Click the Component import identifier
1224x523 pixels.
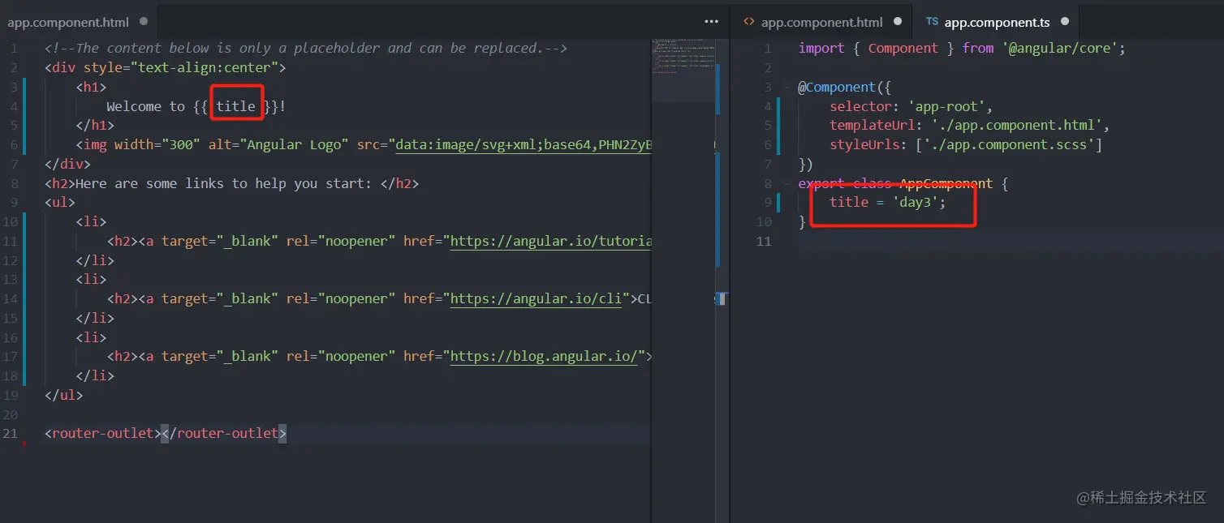[x=903, y=49]
